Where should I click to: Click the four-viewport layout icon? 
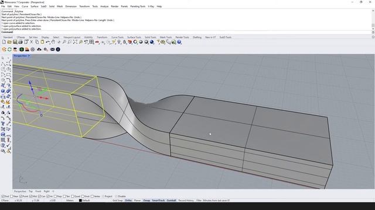[x=91, y=42]
